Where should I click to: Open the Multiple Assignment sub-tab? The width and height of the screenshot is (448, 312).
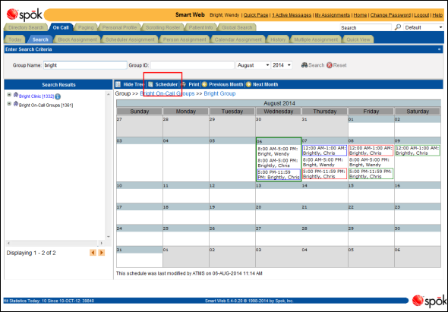click(x=316, y=39)
